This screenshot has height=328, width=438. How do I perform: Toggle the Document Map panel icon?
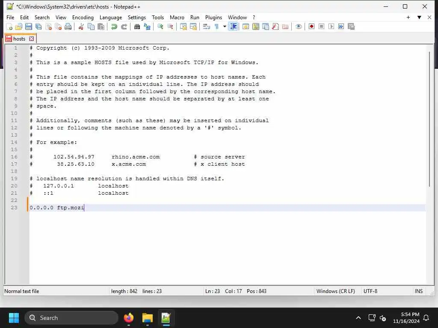pyautogui.click(x=256, y=27)
